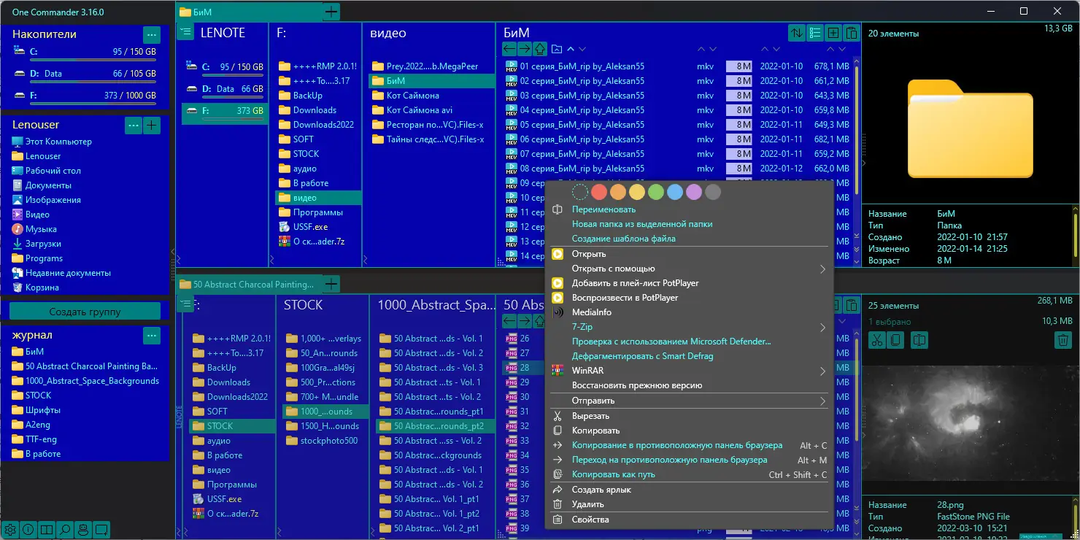The width and height of the screenshot is (1080, 540).
Task: Toggle list view mode in the БиМ panel
Action: point(815,33)
